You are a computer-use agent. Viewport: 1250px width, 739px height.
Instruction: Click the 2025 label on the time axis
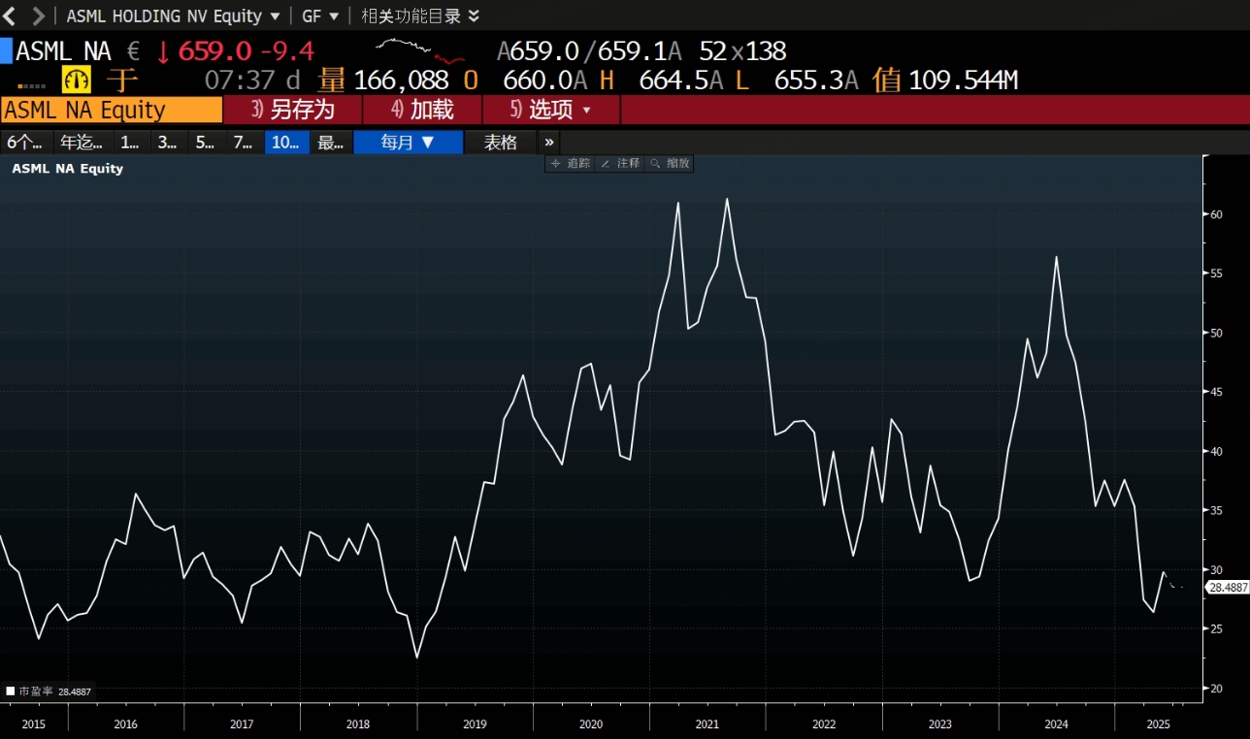[1158, 723]
